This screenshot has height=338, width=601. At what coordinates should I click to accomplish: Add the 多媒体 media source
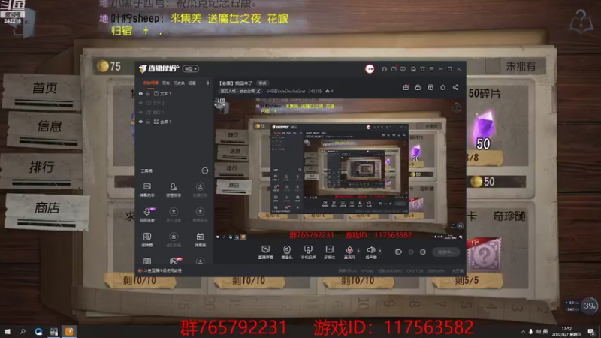point(329,252)
